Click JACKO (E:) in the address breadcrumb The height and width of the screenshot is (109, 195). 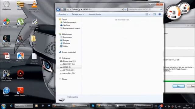click(87, 9)
